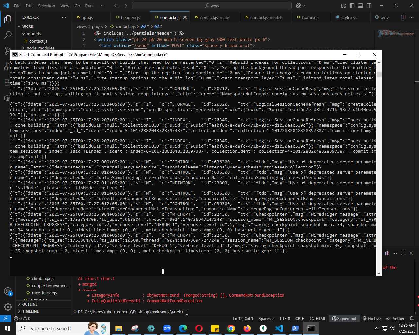419x335 pixels.
Task: Click pages breadcrumb segment
Action: pos(97,26)
